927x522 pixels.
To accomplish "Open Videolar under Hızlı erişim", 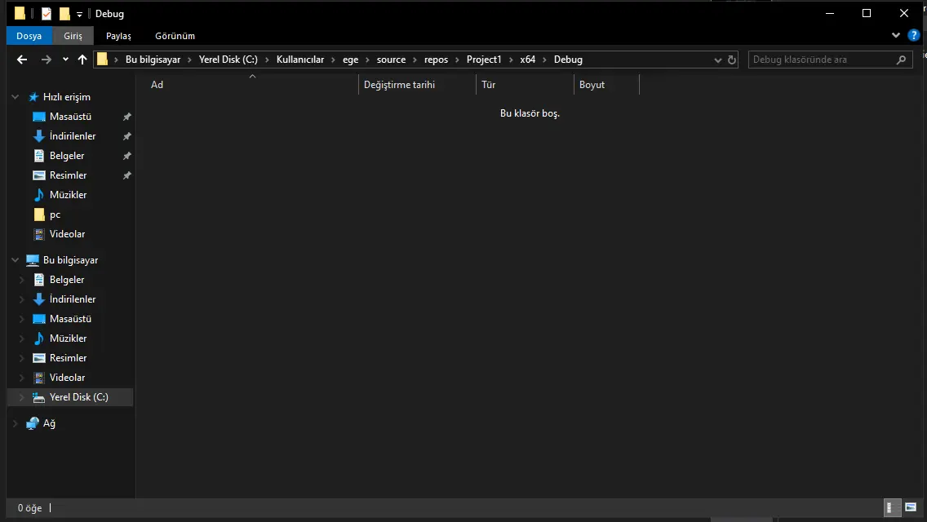I will point(68,234).
